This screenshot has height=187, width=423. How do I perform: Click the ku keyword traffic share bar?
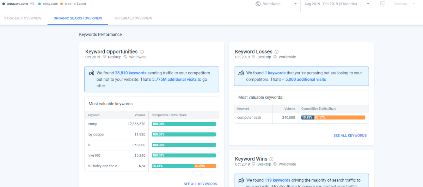pyautogui.click(x=184, y=145)
